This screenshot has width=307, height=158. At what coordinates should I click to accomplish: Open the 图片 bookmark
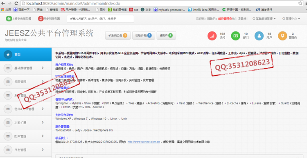pos(101,9)
